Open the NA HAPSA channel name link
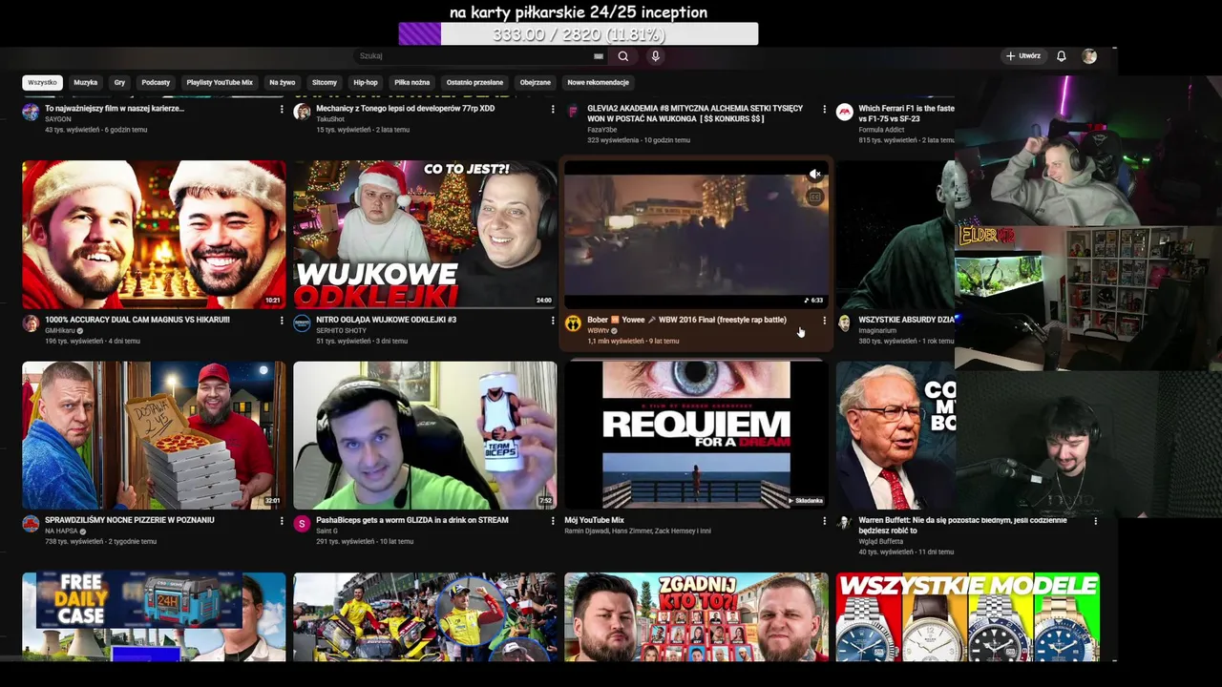The height and width of the screenshot is (687, 1222). 62,531
